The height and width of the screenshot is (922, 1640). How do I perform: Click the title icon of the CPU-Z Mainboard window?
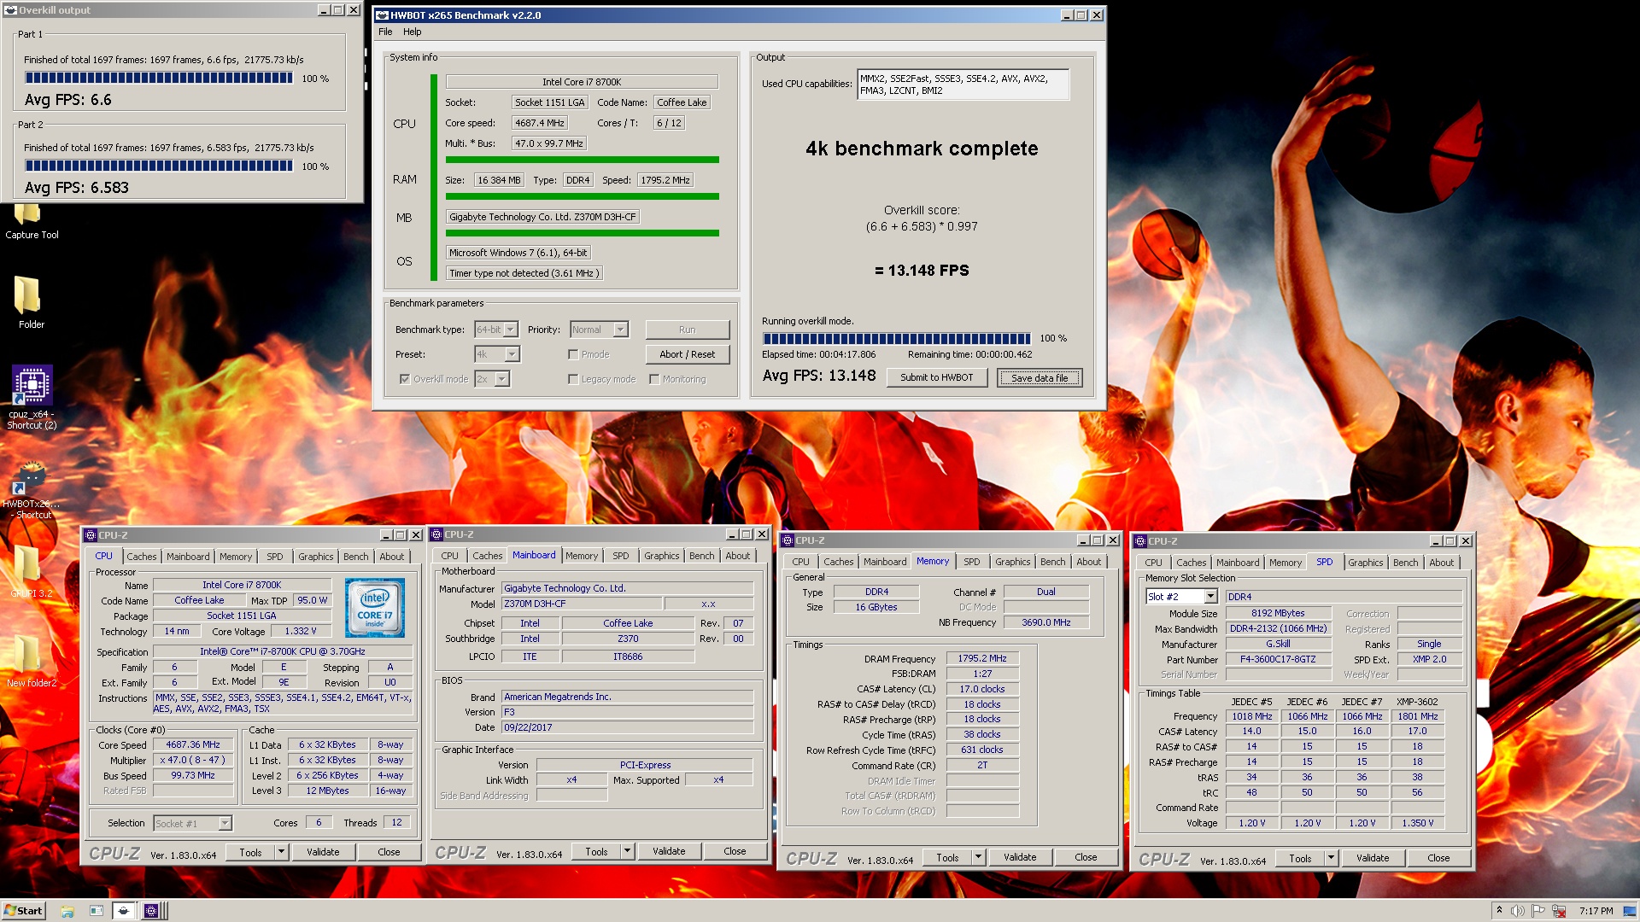coord(436,534)
